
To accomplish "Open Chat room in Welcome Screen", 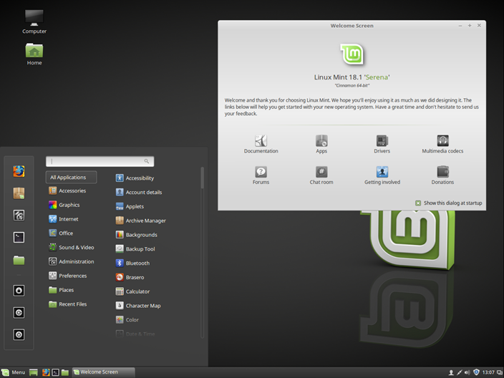I will tap(321, 175).
